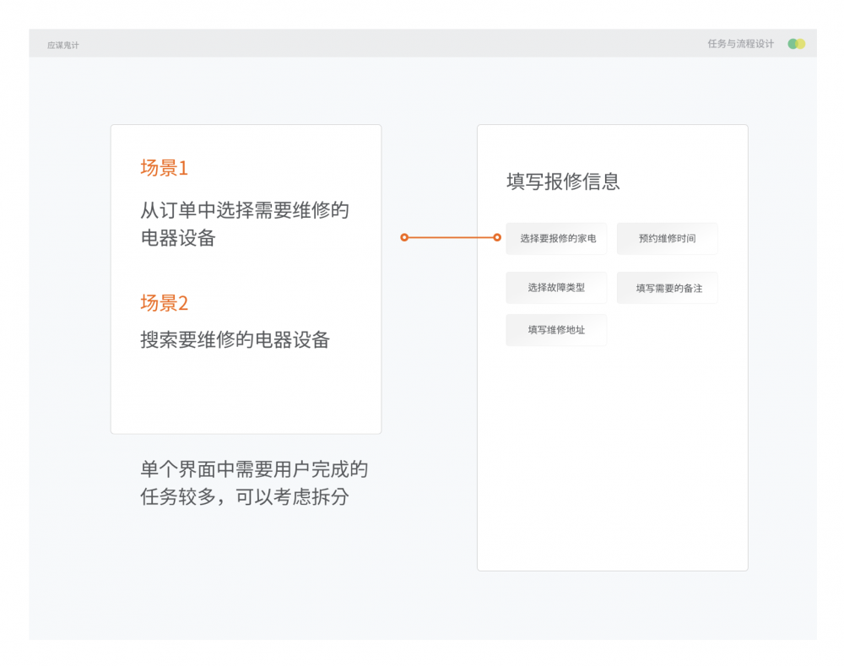The image size is (844, 666).
Task: Tap the 填写需要的备注 button
Action: 668,288
